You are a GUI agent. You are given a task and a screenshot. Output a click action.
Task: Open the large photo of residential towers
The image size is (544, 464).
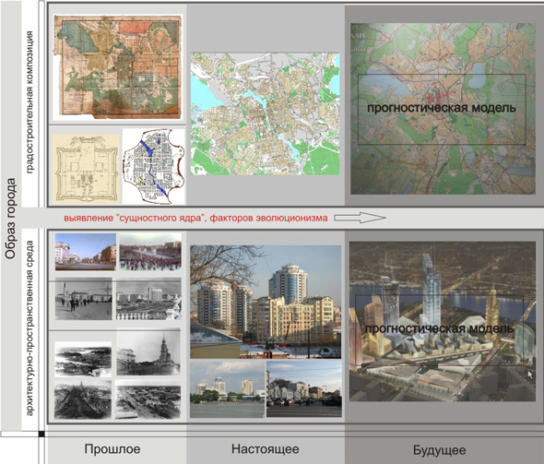(266, 302)
